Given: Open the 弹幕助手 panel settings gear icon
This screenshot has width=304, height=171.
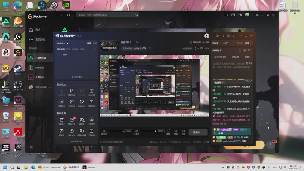Looking at the screenshot, I should point(245,51).
